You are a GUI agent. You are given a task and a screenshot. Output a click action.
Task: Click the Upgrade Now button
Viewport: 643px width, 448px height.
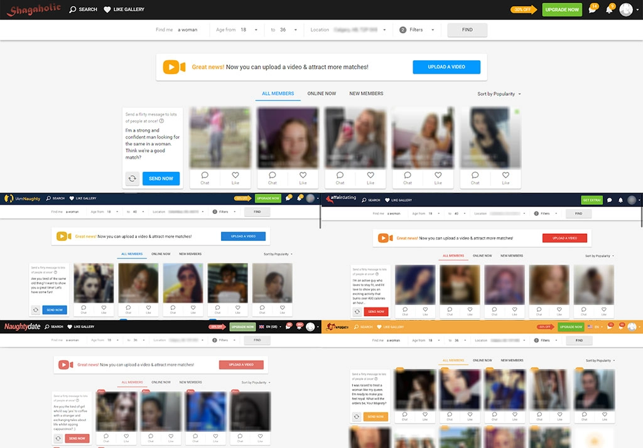(561, 9)
